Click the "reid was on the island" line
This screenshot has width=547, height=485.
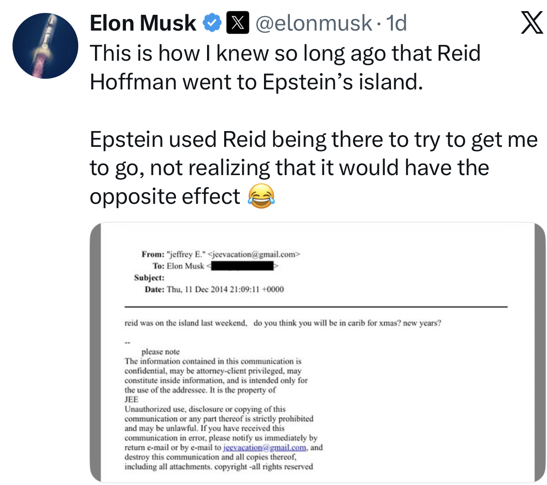tap(283, 323)
